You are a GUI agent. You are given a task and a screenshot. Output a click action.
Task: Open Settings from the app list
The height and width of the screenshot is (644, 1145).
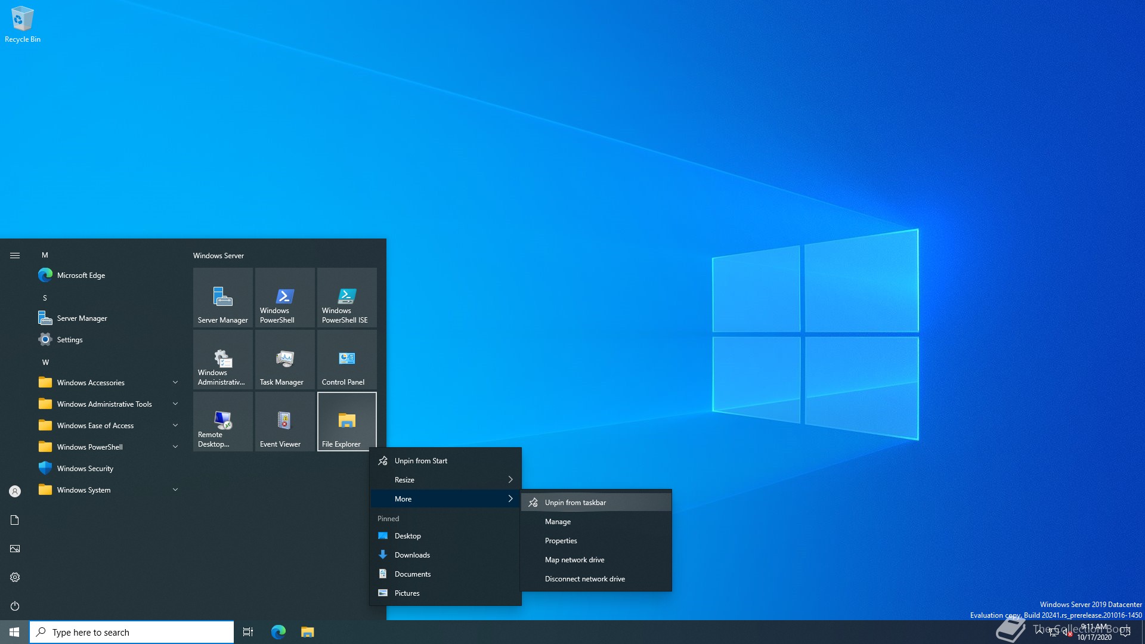pos(109,339)
